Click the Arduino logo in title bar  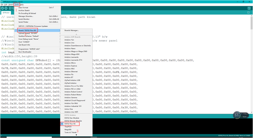pos(1,2)
